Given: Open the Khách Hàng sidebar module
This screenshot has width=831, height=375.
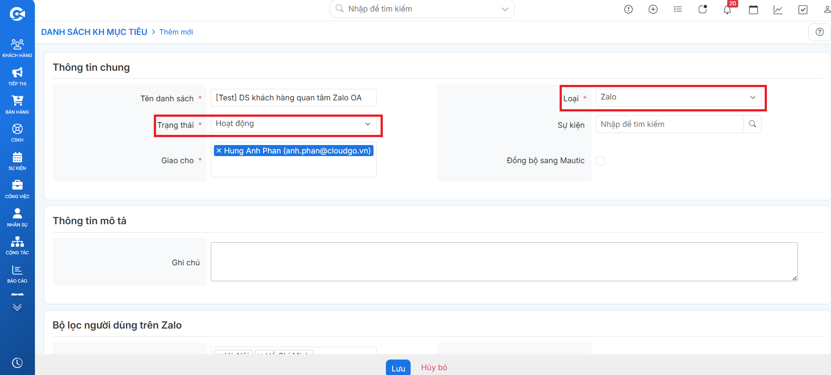Looking at the screenshot, I should (x=17, y=48).
